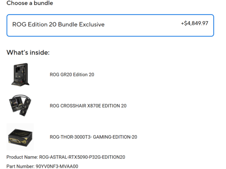Click the Choose a bundle heading
Viewport: 226px width, 169px height.
click(x=30, y=3)
